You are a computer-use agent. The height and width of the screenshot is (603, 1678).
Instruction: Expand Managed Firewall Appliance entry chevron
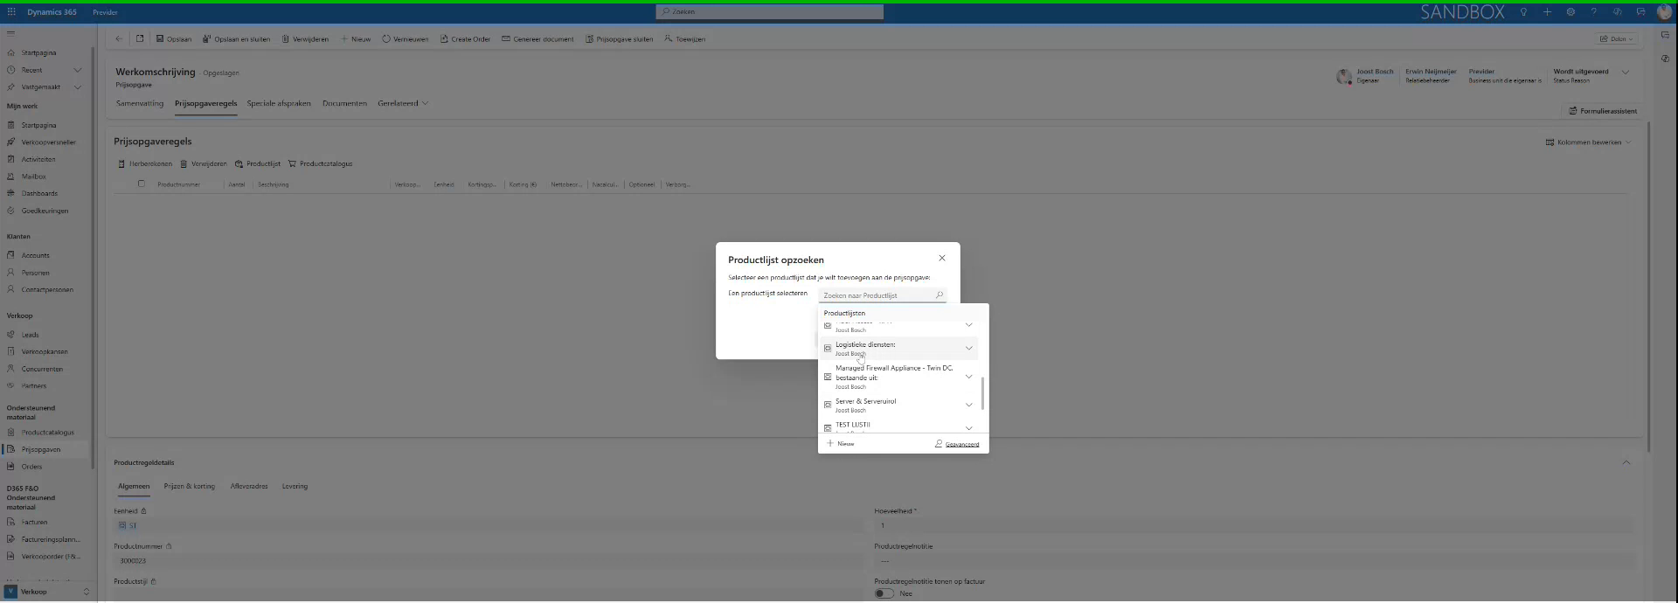click(x=968, y=377)
